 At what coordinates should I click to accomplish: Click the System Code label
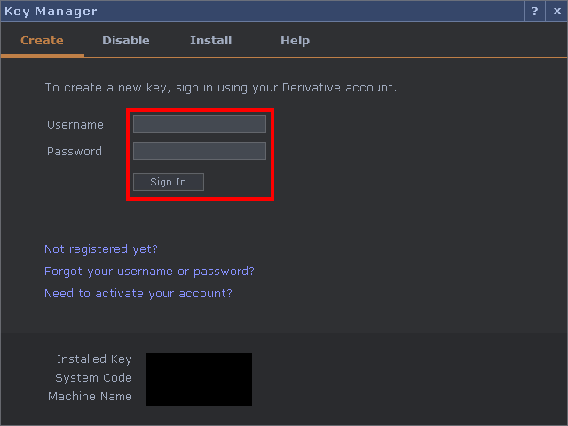tap(93, 378)
